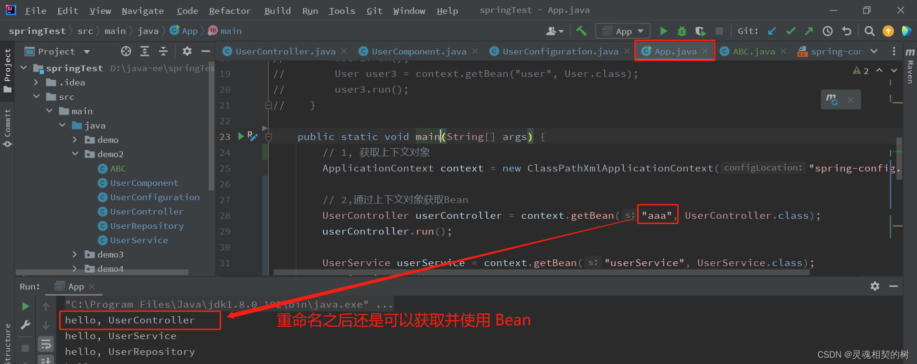
Task: Stop the running process in toolbar
Action: tap(719, 31)
